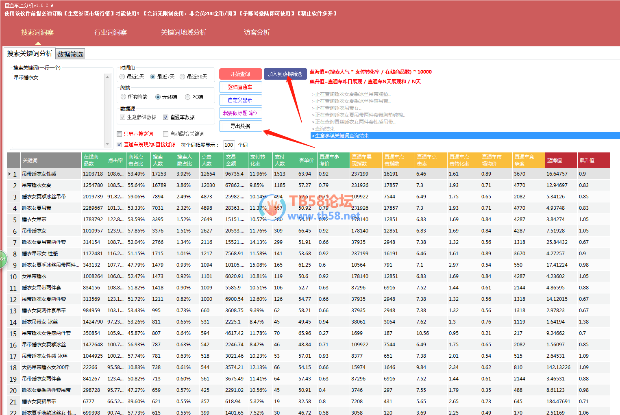Viewport: 620px width, 415px height.
Task: Toggle 生意参谋数据 checkbox
Action: tap(123, 117)
